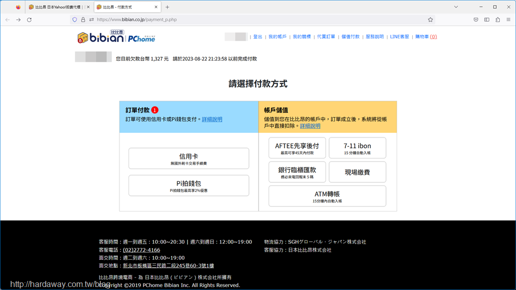The height and width of the screenshot is (290, 516).
Task: Select 現場繳費 option
Action: pyautogui.click(x=357, y=172)
